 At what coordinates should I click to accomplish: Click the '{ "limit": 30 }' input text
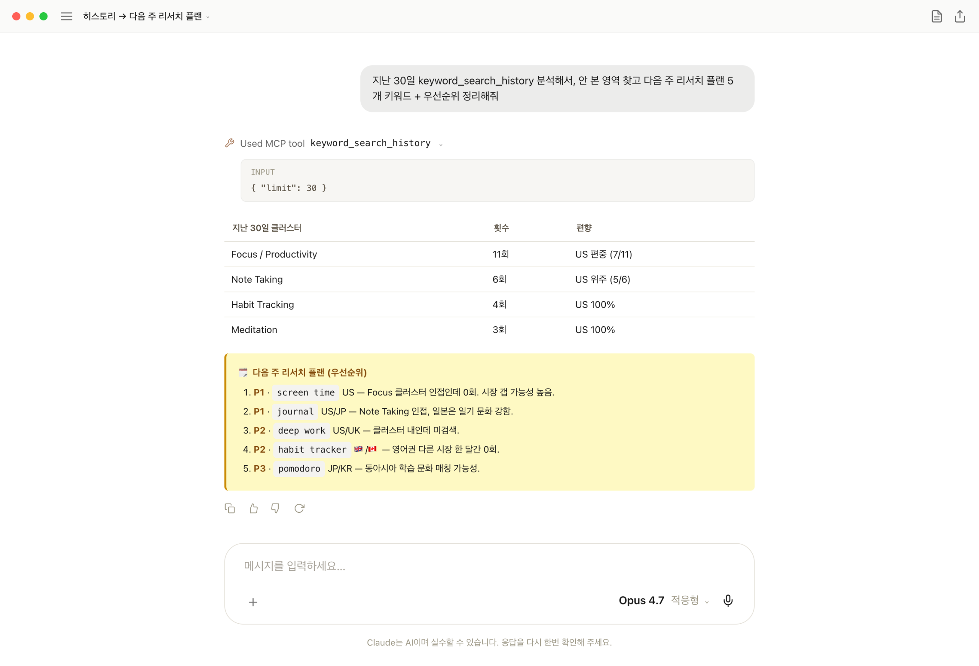pos(289,188)
